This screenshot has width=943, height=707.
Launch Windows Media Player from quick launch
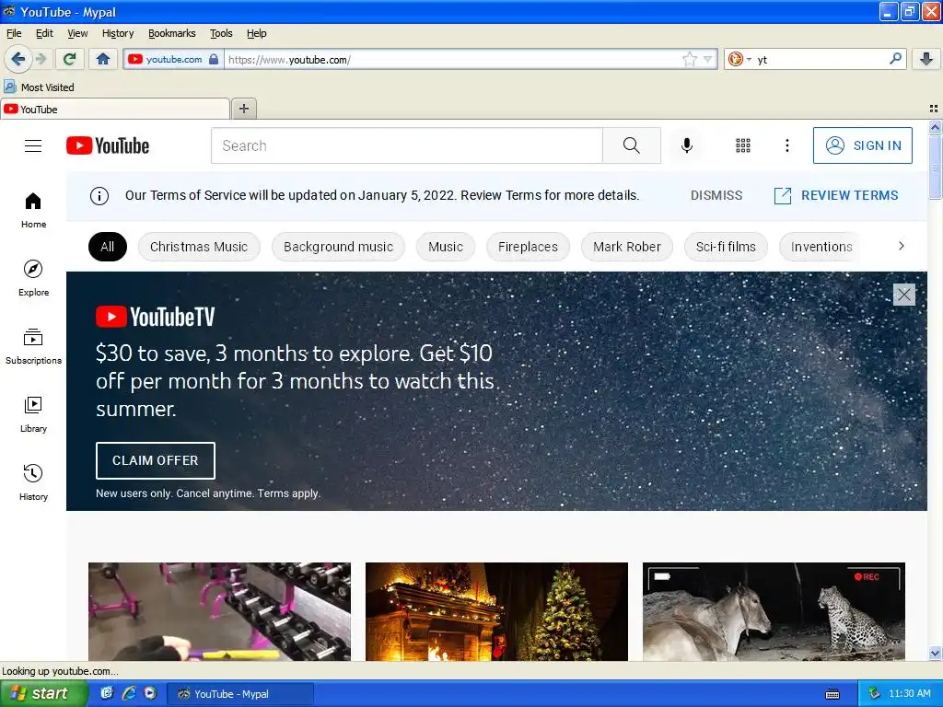150,693
